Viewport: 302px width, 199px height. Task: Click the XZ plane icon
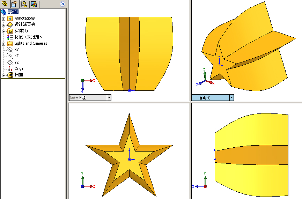[x=10, y=56]
